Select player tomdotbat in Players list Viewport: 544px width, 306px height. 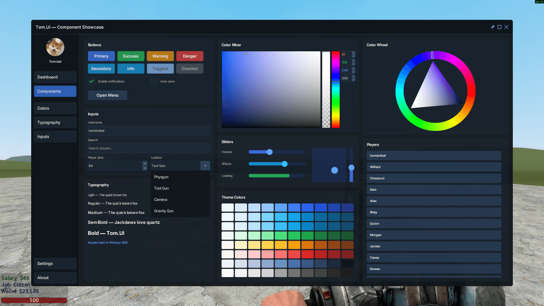[x=434, y=156]
